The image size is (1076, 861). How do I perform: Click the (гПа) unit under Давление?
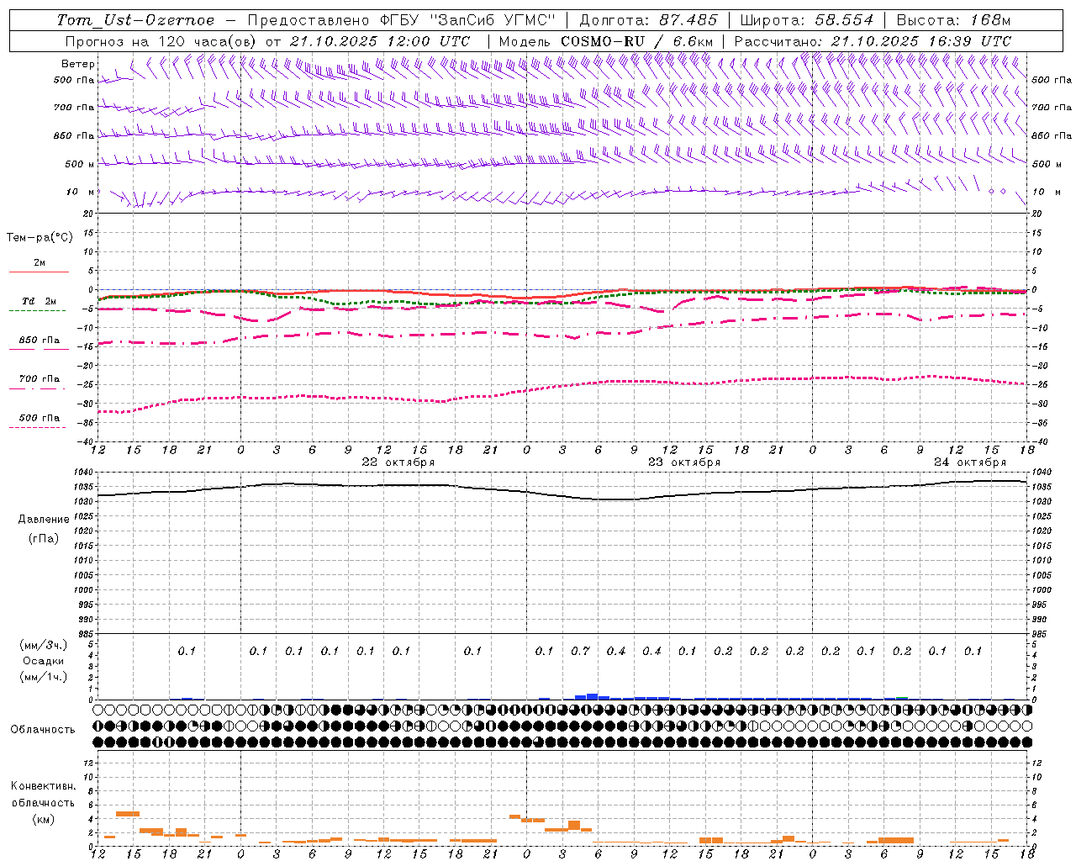pos(44,538)
